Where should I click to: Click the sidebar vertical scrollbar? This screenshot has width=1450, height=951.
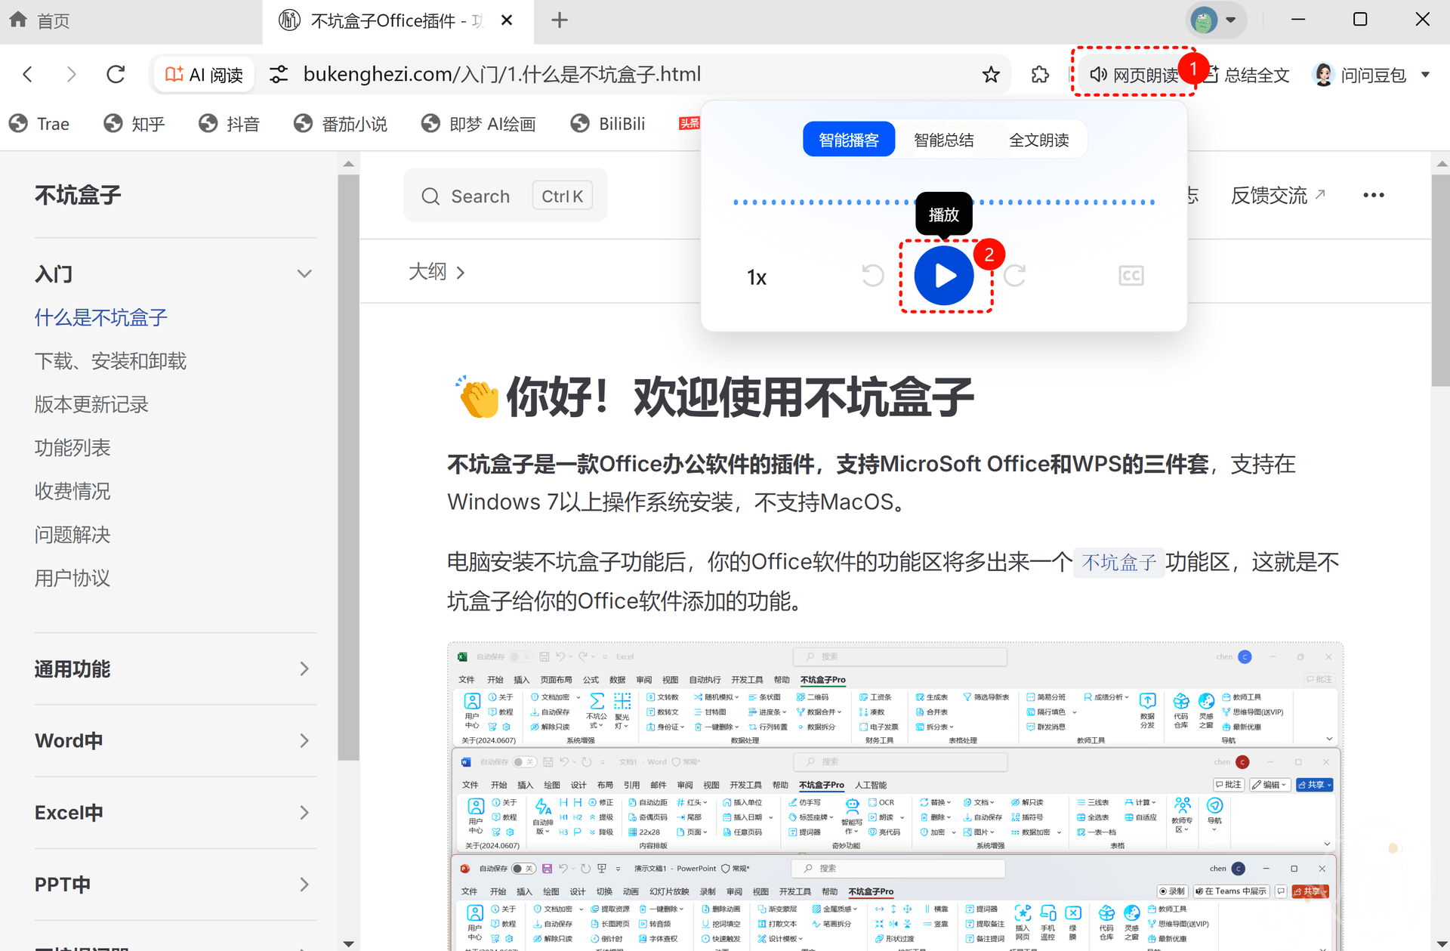(348, 468)
